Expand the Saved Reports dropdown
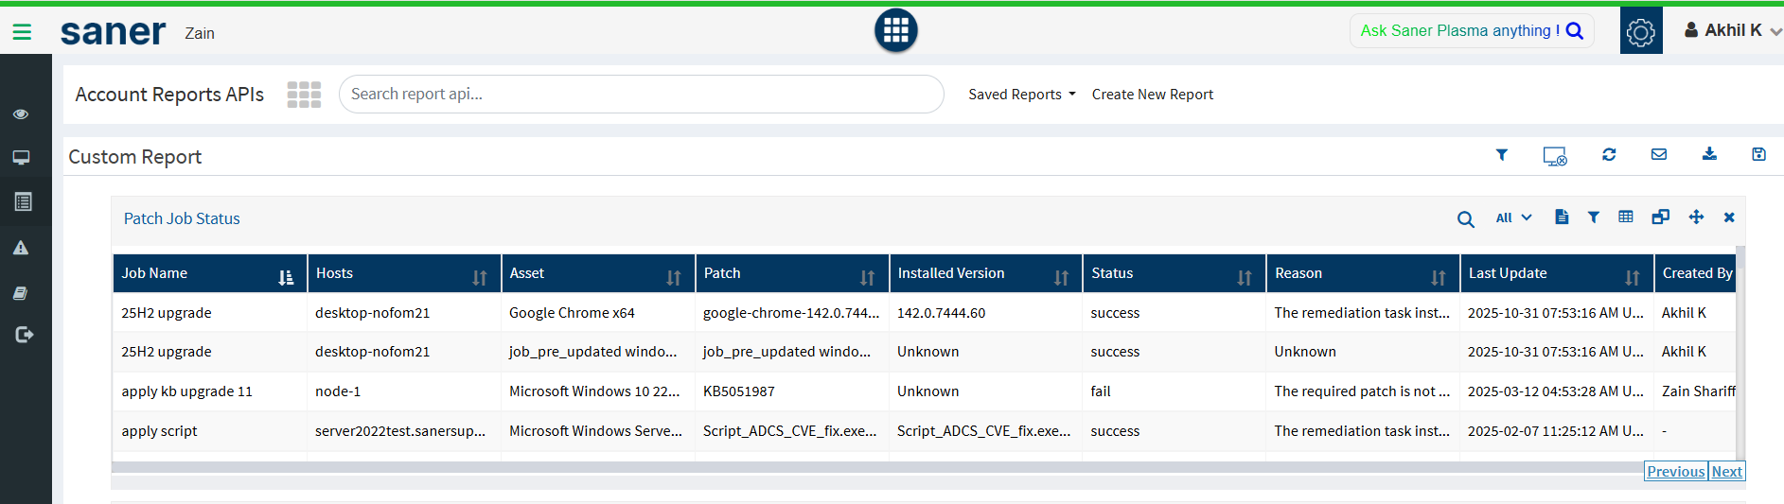The image size is (1784, 504). [1021, 95]
